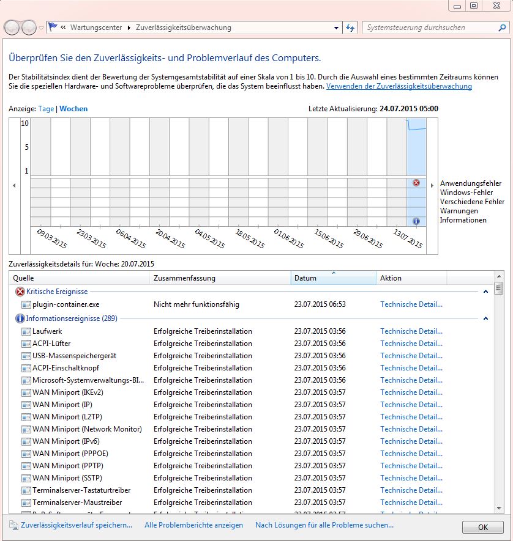The width and height of the screenshot is (513, 541).
Task: Click the icon beside plugin-container.exe
Action: click(26, 304)
